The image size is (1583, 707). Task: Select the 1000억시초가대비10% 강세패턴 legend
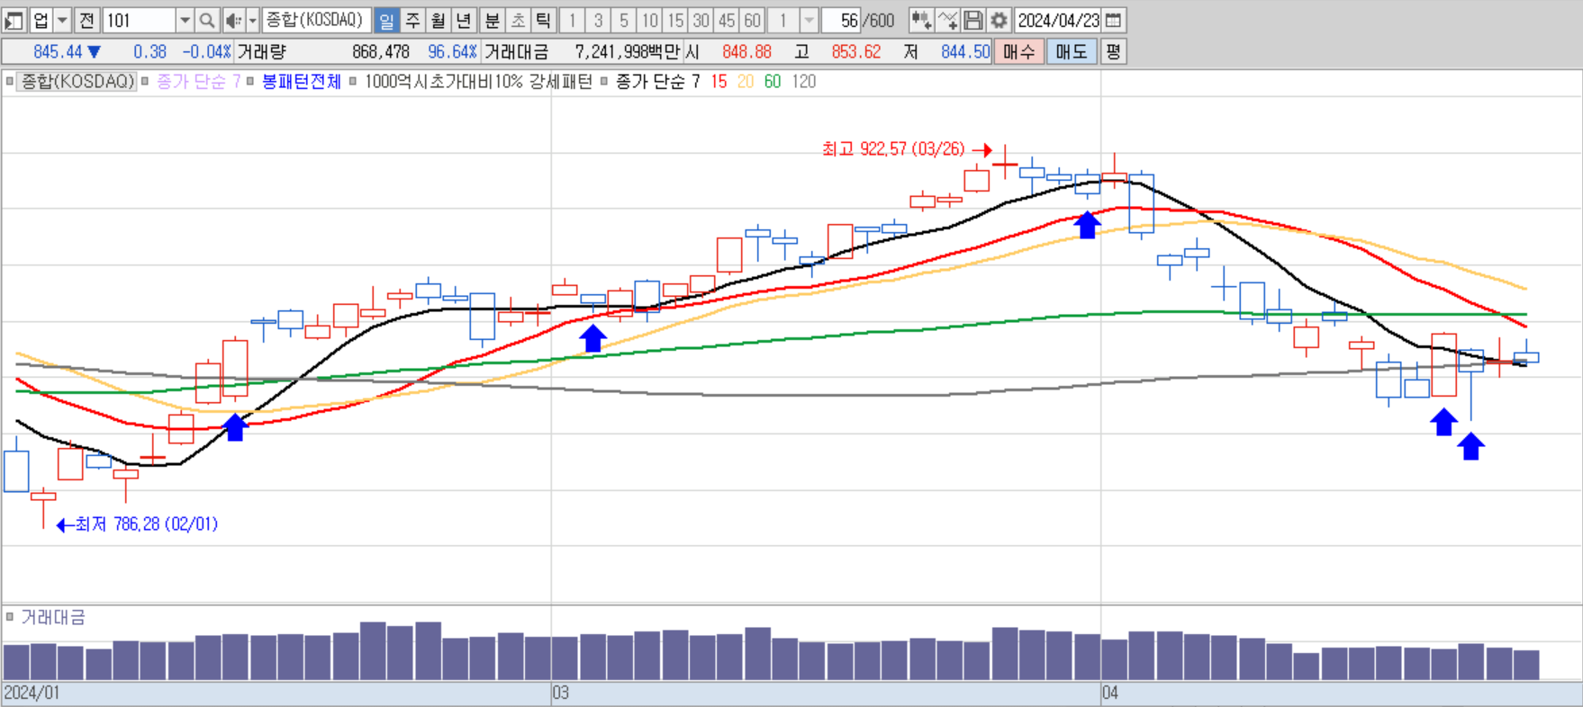pos(478,82)
